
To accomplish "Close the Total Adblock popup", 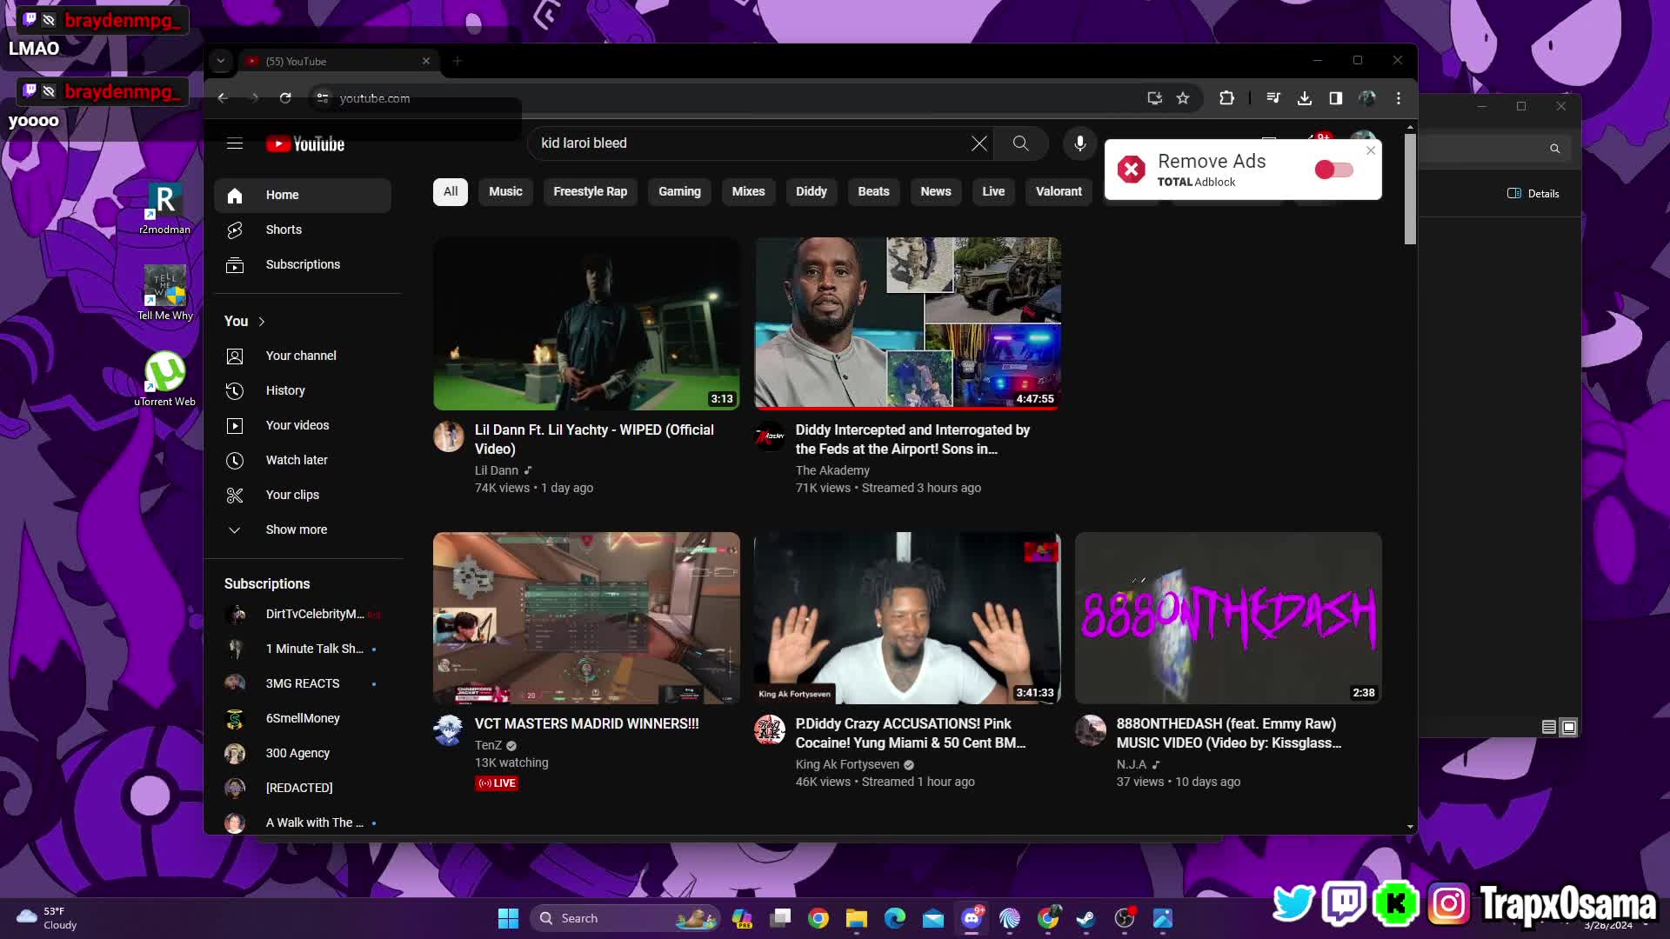I will [1371, 150].
